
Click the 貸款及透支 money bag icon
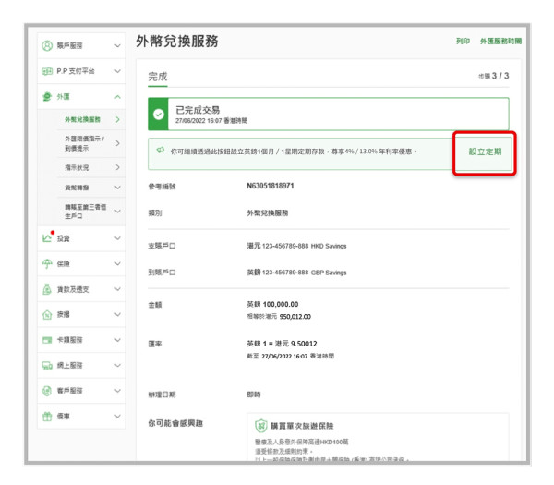(x=47, y=289)
